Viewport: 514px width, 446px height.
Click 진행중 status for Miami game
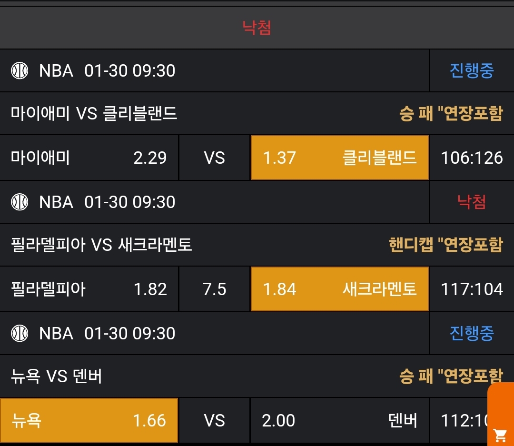click(x=472, y=71)
